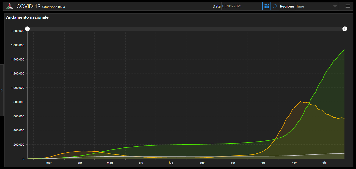This screenshot has height=169, width=356.
Task: Select the 'ago' month label on axis
Action: (x=202, y=163)
